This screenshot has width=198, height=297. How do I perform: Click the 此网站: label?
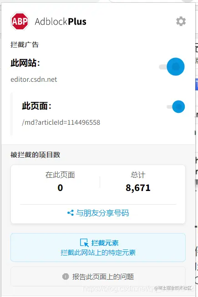coord(25,63)
